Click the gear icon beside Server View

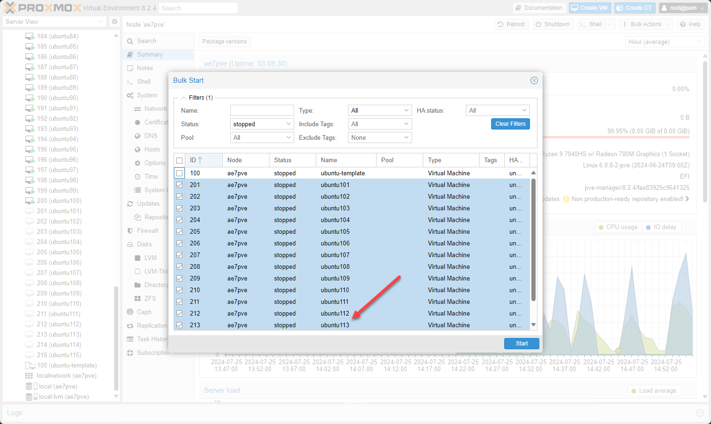click(x=115, y=22)
